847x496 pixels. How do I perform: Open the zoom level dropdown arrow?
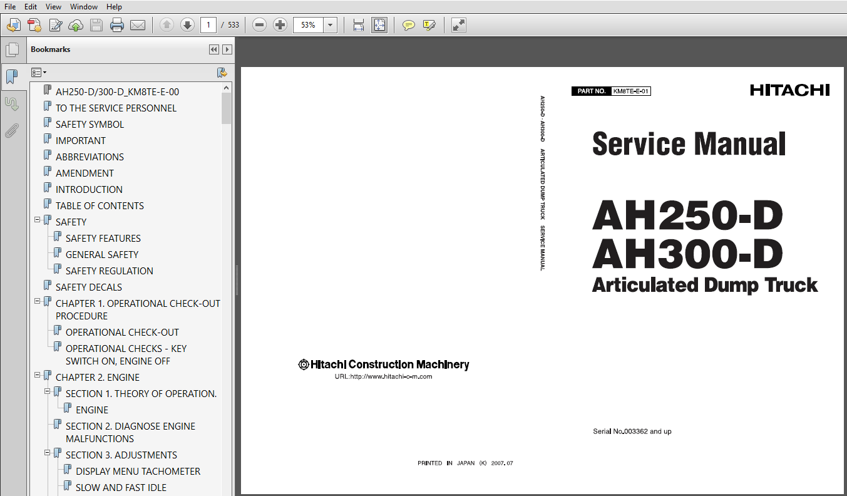(331, 25)
